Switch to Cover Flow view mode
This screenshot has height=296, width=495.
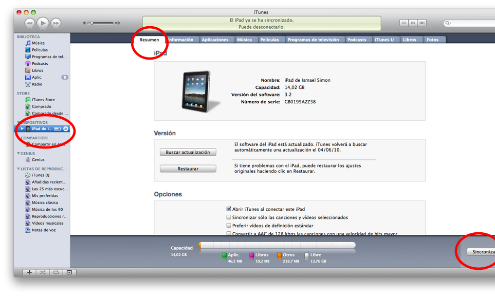click(422, 23)
